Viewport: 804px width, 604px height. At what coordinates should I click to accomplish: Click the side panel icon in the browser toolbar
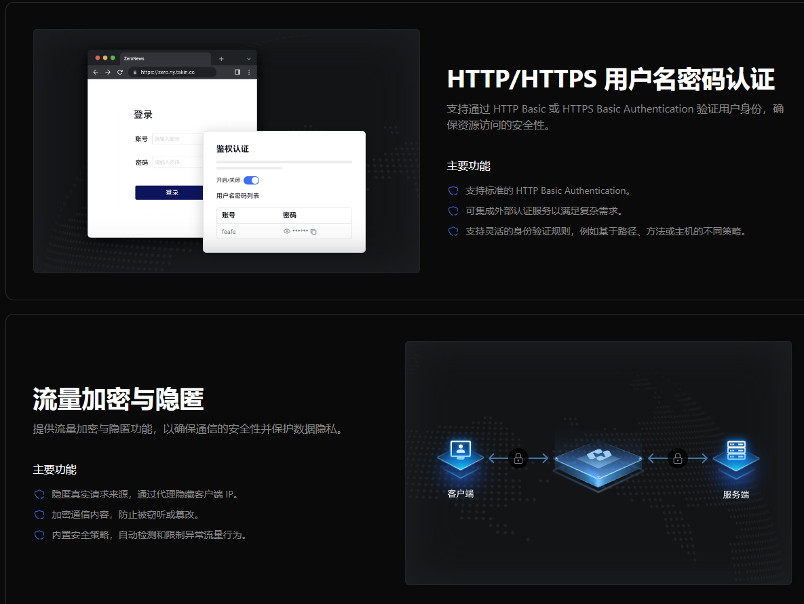pyautogui.click(x=237, y=73)
